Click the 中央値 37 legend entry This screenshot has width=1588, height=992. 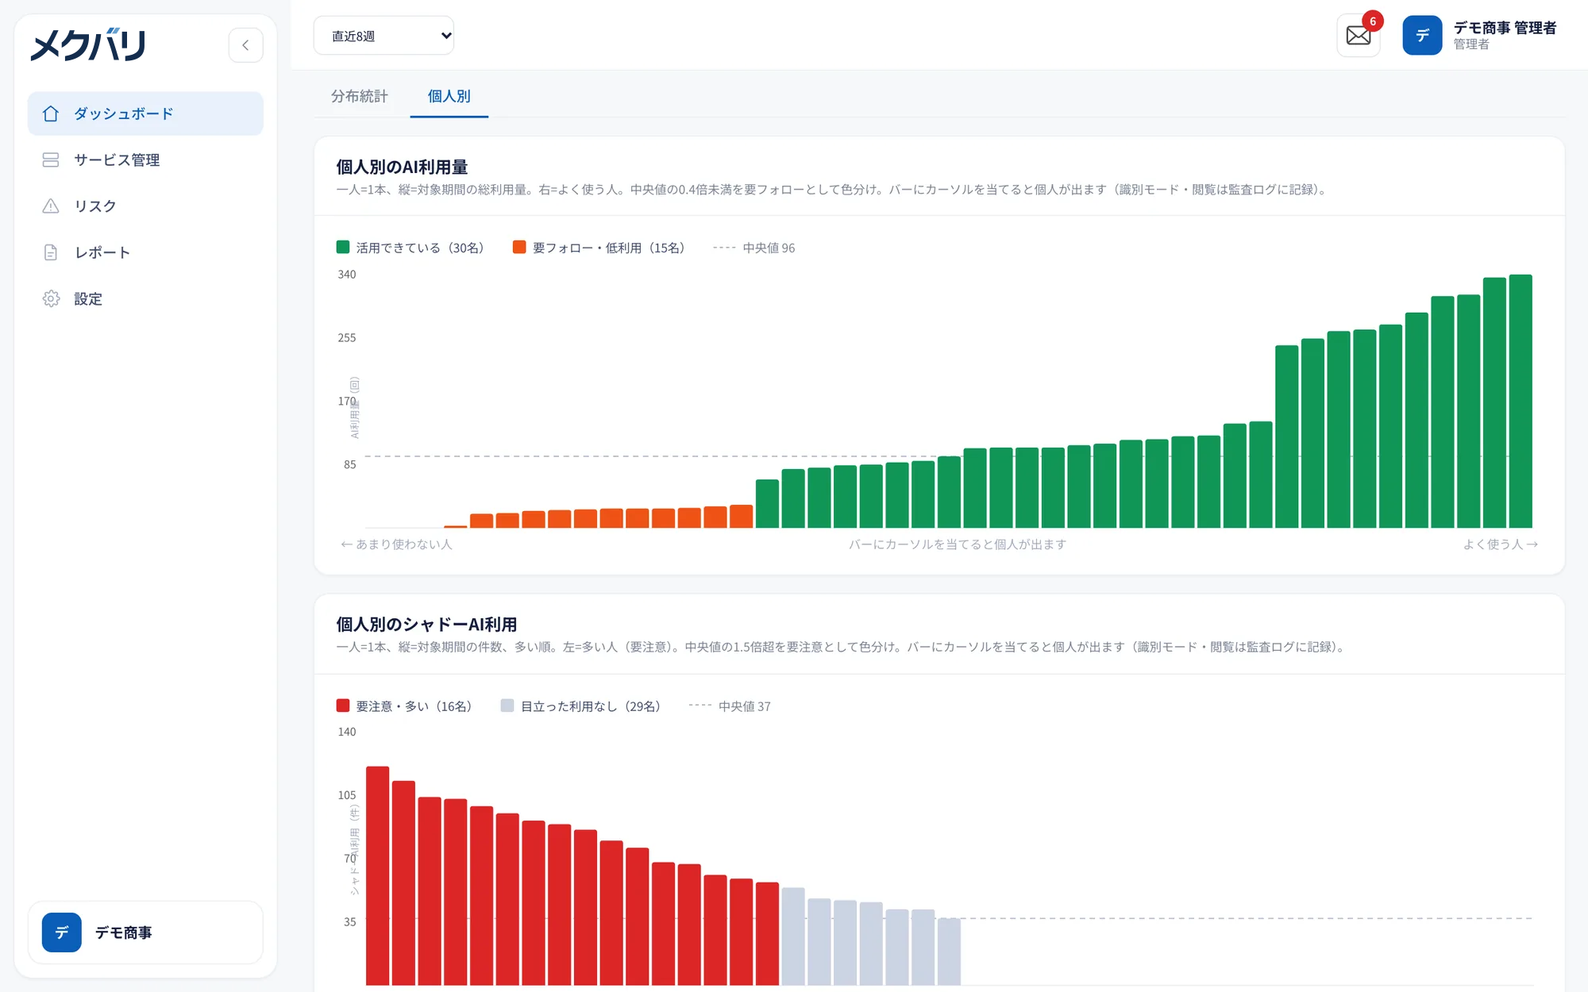coord(730,706)
